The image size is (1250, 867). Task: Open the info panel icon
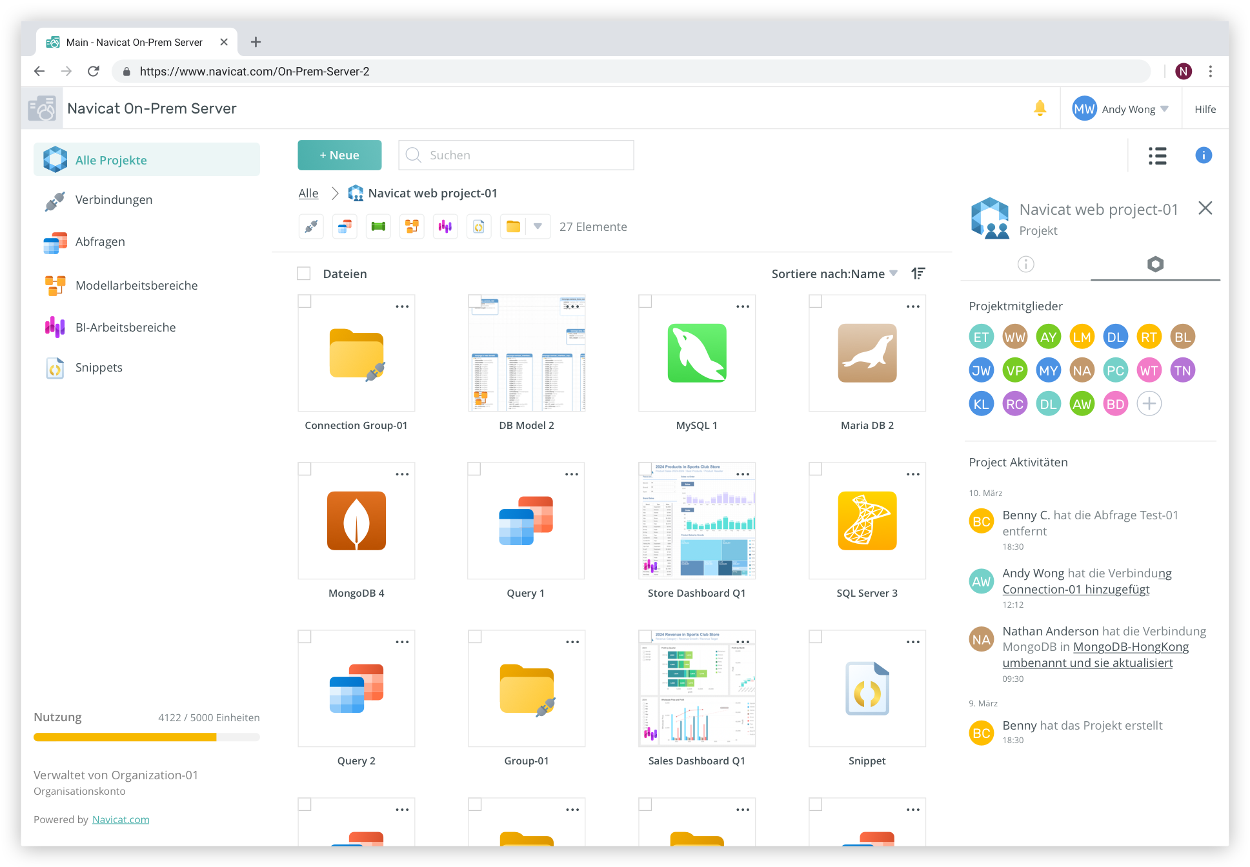(x=1203, y=155)
